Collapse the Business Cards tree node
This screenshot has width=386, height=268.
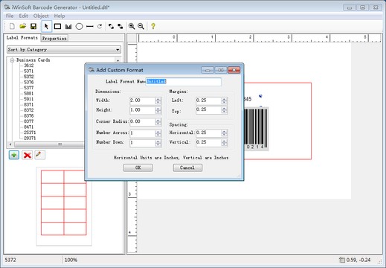(12, 60)
